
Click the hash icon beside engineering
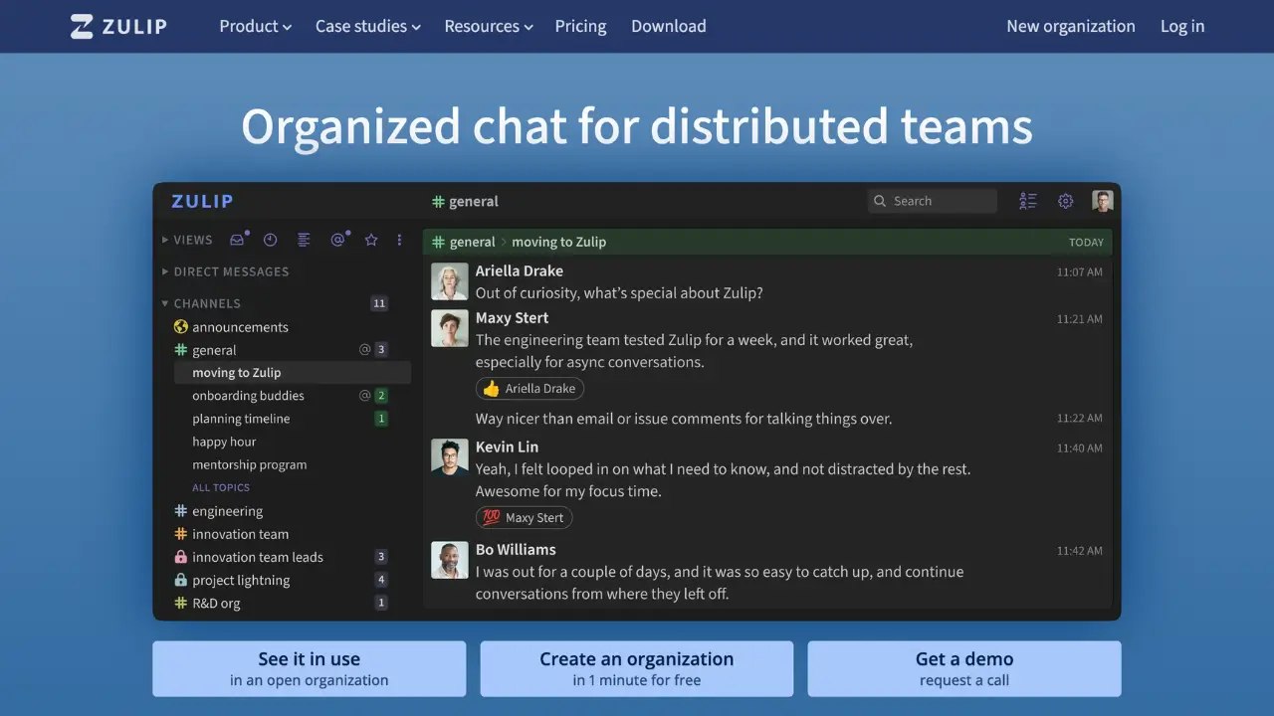click(180, 511)
